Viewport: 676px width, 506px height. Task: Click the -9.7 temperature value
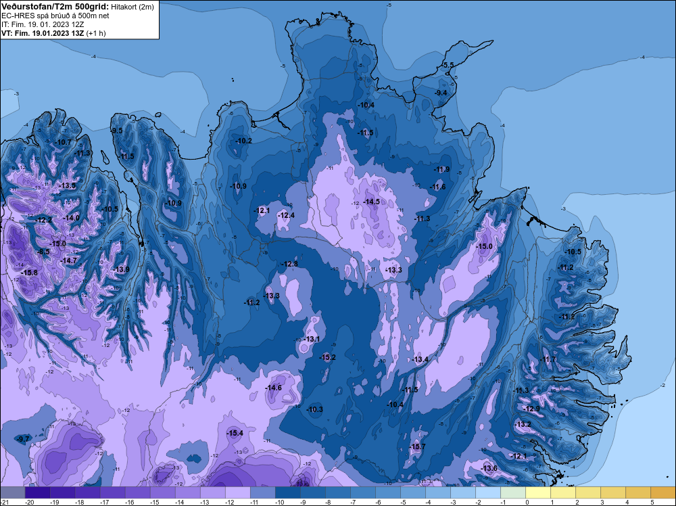coord(22,439)
